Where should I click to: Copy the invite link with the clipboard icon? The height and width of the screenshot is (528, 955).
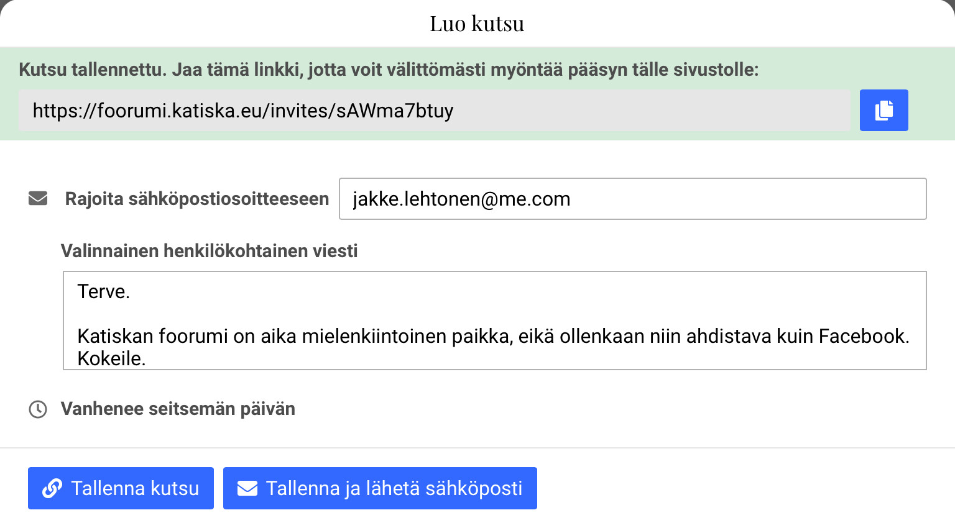click(x=883, y=111)
